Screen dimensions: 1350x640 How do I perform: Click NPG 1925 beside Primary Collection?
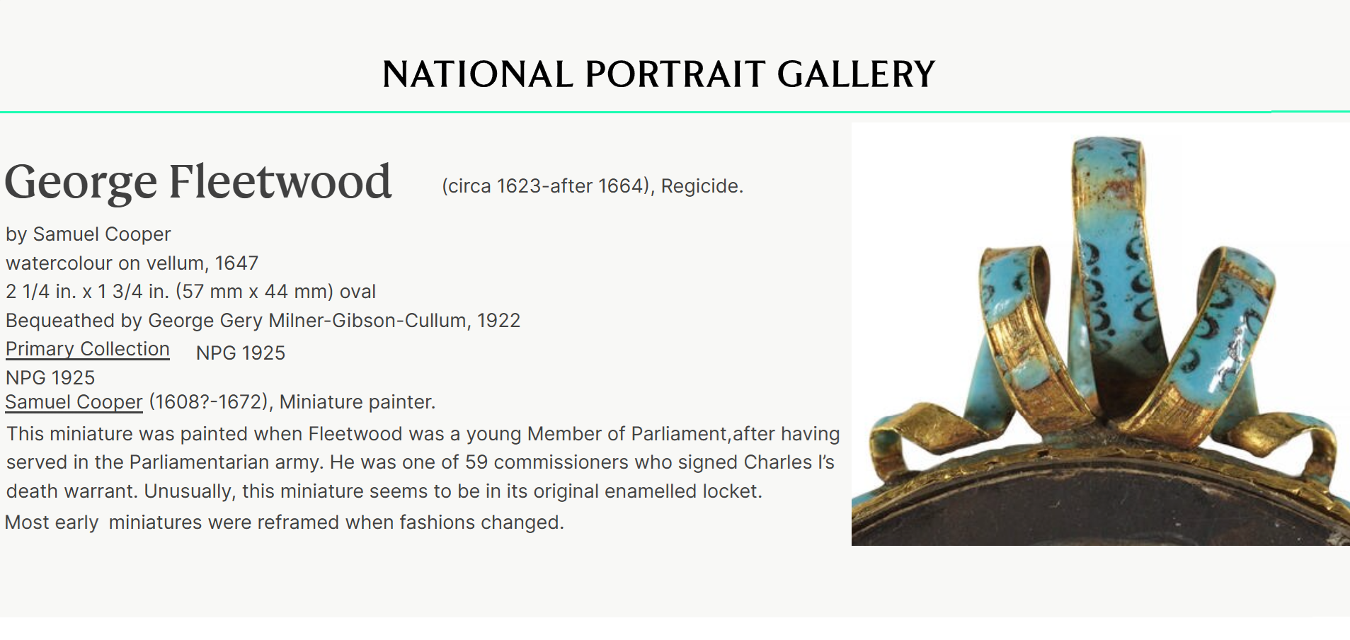[x=241, y=353]
